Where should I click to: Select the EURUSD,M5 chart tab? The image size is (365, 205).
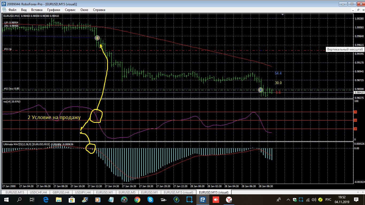tap(127, 192)
